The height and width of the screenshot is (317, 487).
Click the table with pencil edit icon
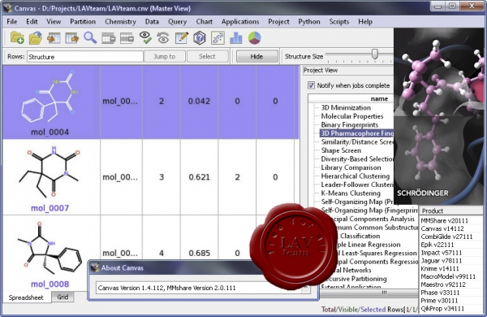[x=181, y=37]
